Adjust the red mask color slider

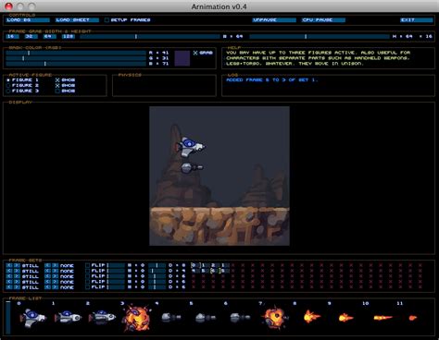76,53
